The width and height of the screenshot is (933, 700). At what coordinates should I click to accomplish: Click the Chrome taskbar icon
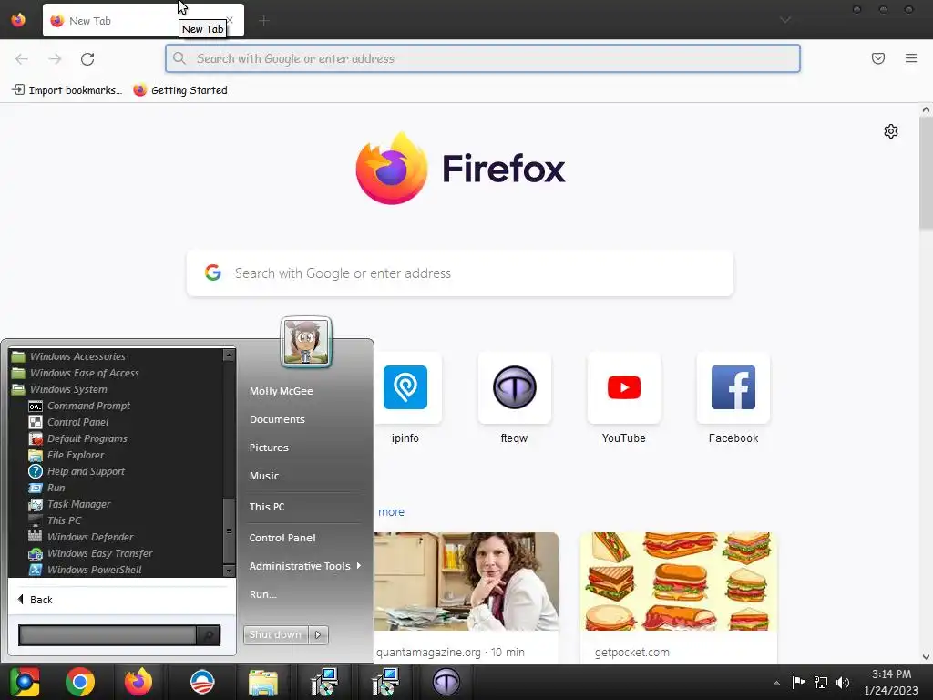point(80,682)
